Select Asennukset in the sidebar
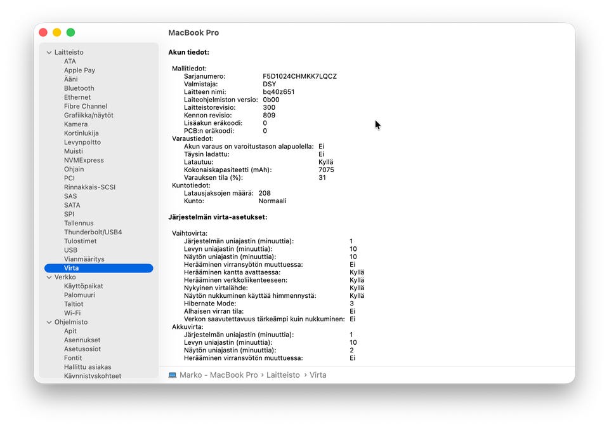This screenshot has height=428, width=609. coord(82,340)
